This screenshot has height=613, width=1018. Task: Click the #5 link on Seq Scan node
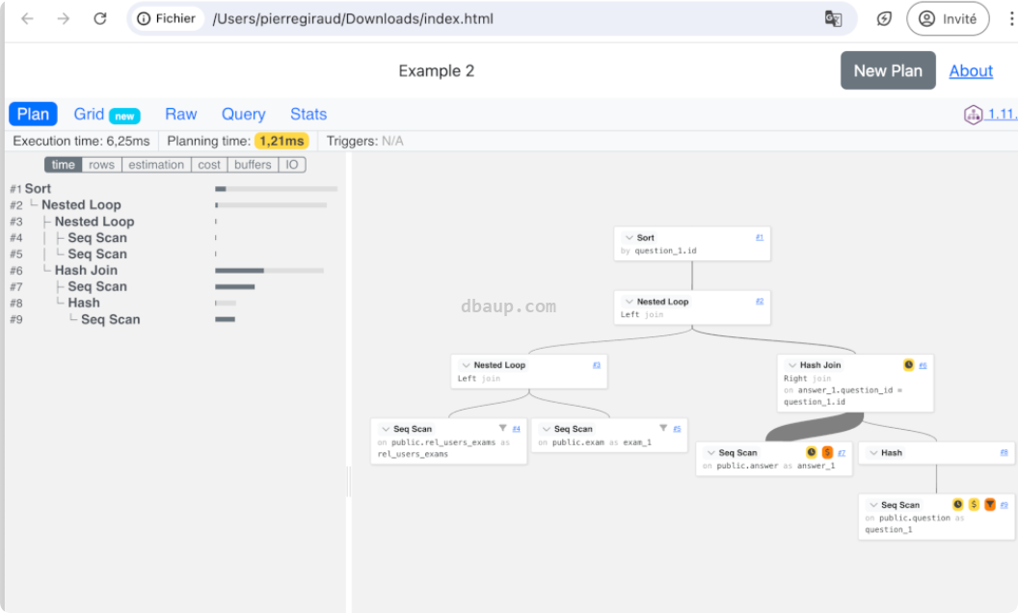tap(677, 429)
